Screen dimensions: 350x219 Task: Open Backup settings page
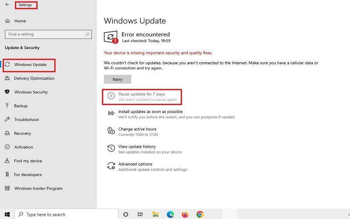pyautogui.click(x=21, y=106)
